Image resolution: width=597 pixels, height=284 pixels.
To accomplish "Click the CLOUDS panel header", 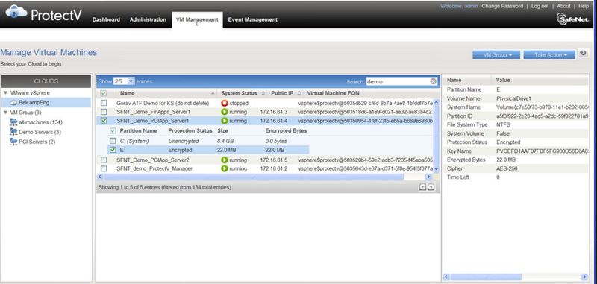I will [46, 81].
